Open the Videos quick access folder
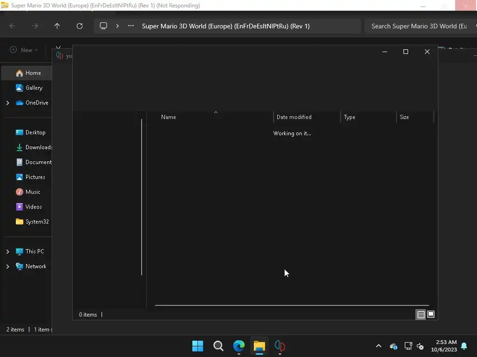 28,207
